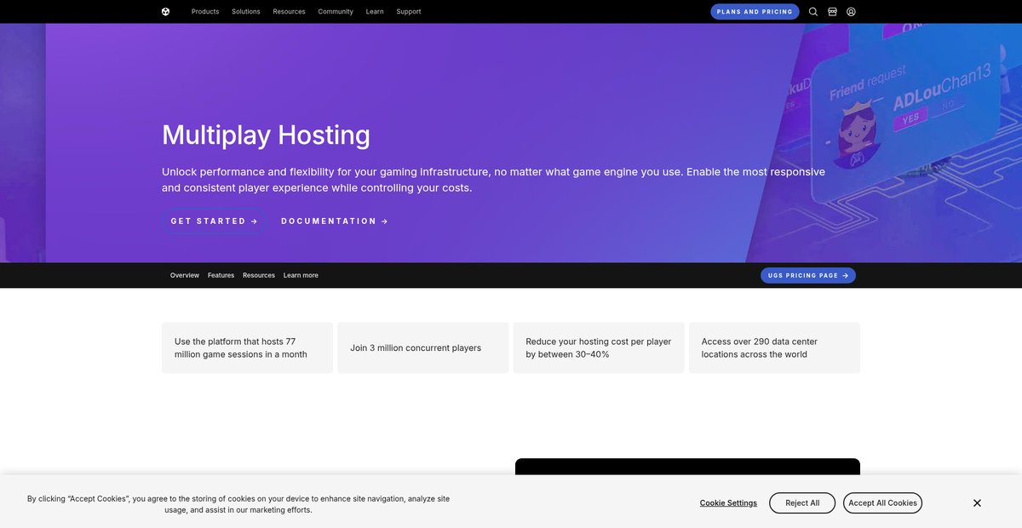Screen dimensions: 1022x528
Task: Click the 3 million concurrent players card
Action: pyautogui.click(x=423, y=347)
